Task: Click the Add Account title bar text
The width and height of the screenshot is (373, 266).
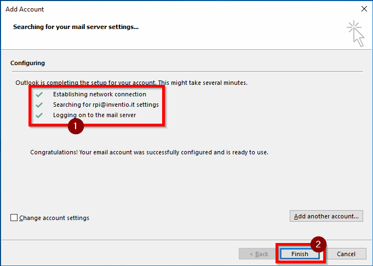Action: [24, 9]
